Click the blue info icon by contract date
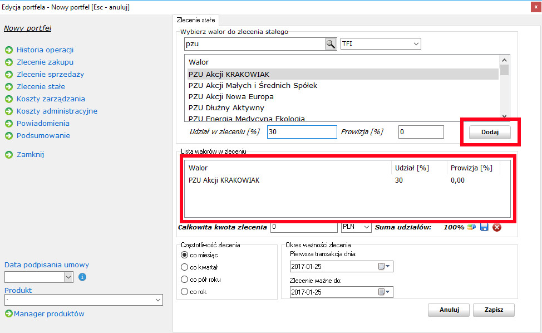Viewport: 542px width, 333px height. (82, 277)
